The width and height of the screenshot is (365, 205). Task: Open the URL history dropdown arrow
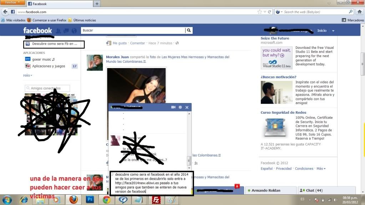265,12
